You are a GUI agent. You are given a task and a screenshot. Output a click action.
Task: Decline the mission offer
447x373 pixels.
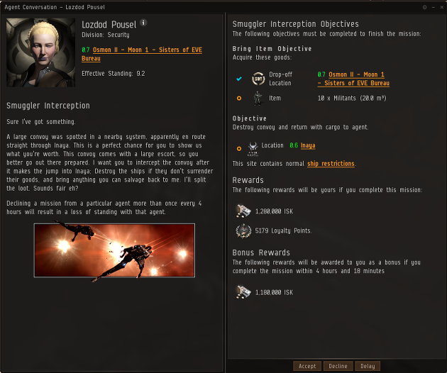click(x=338, y=366)
